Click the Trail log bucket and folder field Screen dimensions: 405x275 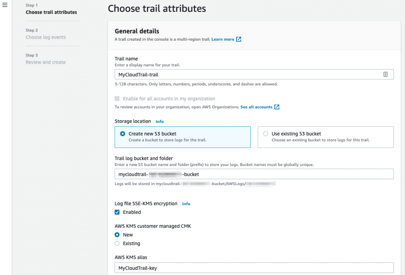(254, 174)
